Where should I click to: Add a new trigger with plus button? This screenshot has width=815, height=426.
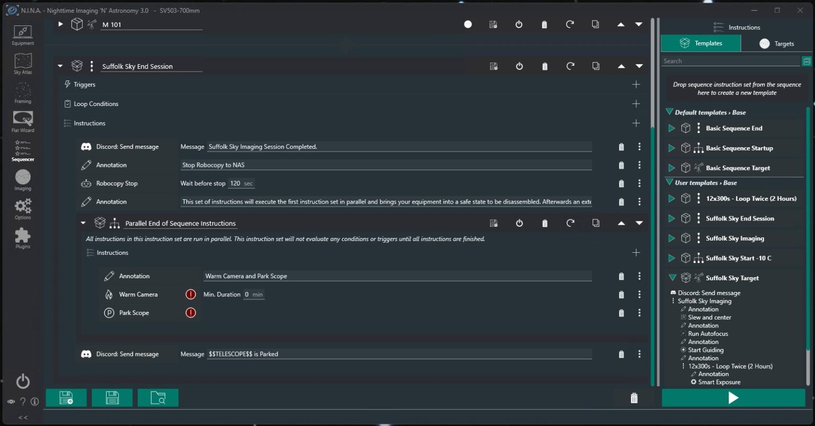pyautogui.click(x=636, y=84)
